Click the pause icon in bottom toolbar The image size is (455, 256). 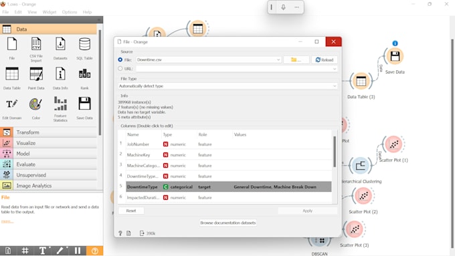pyautogui.click(x=78, y=251)
